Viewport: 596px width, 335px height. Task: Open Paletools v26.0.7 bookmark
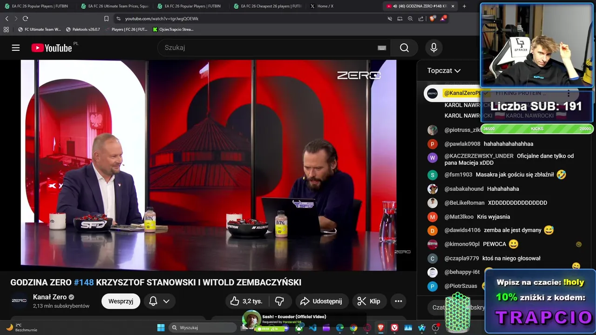[x=83, y=29]
